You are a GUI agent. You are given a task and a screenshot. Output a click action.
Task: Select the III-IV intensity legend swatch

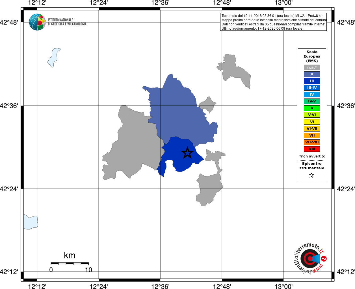click(312, 88)
